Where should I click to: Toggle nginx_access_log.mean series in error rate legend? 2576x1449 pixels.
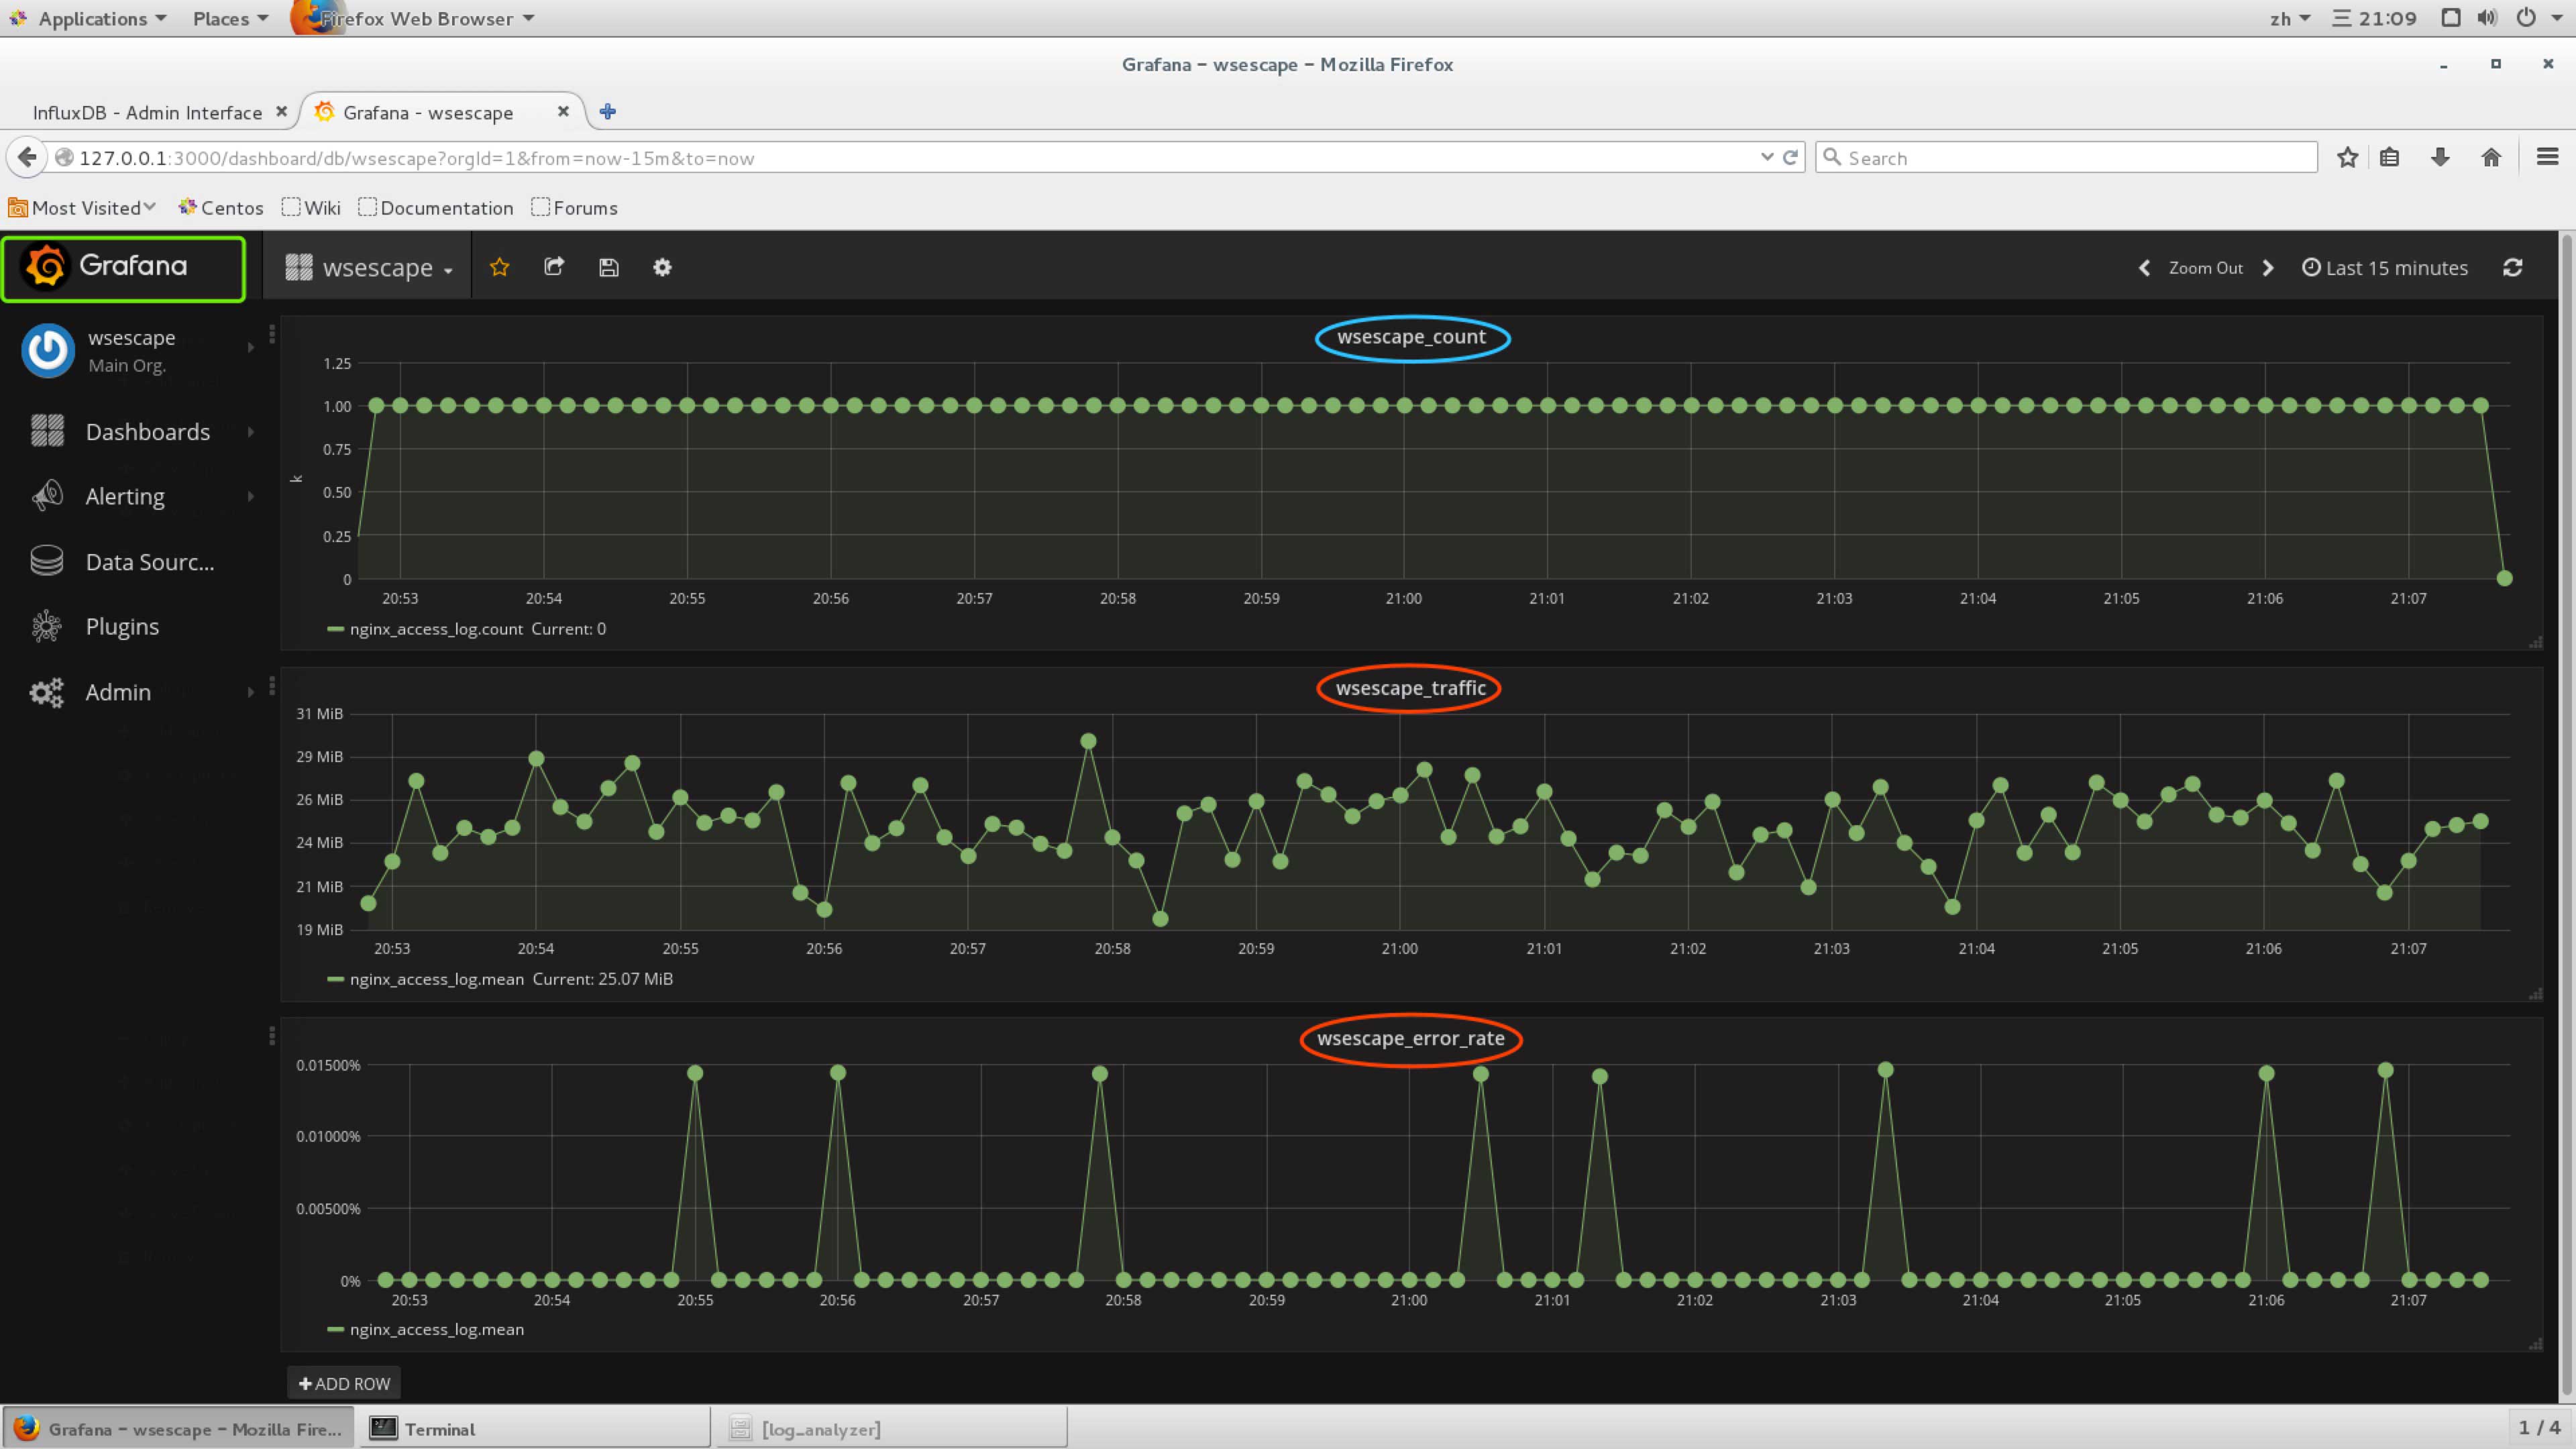[x=436, y=1329]
